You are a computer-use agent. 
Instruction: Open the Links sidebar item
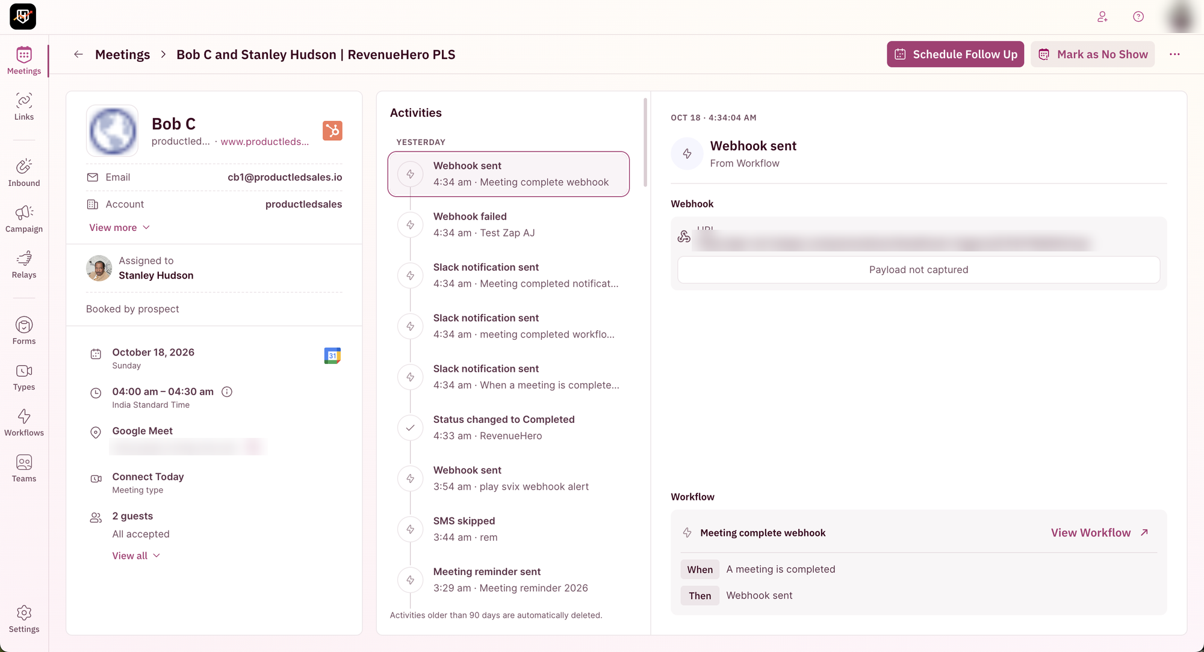coord(24,107)
